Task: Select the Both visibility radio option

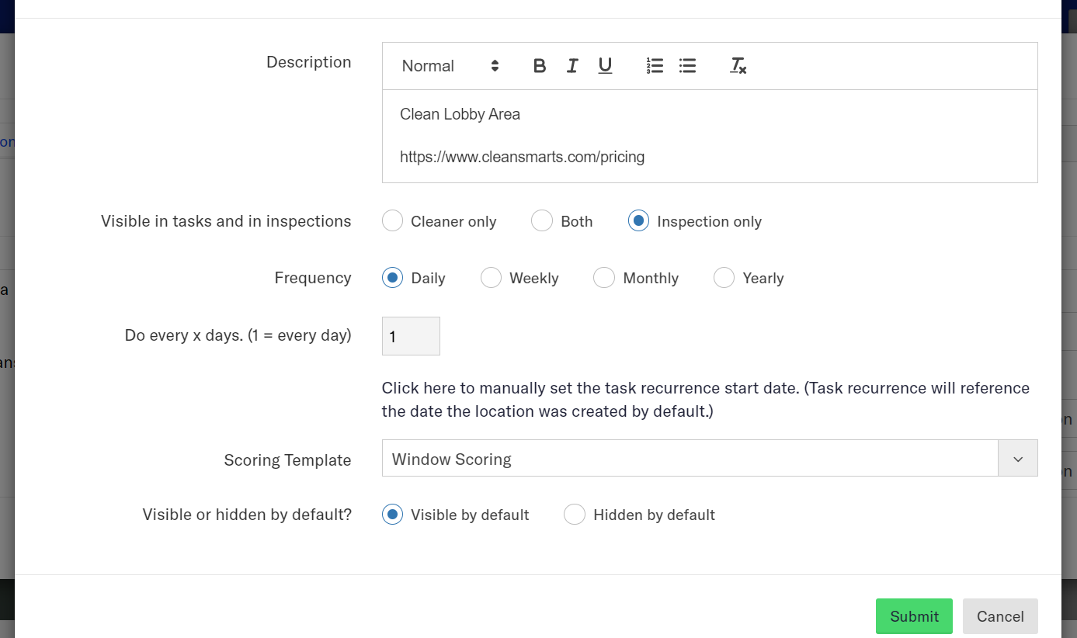Action: [542, 221]
